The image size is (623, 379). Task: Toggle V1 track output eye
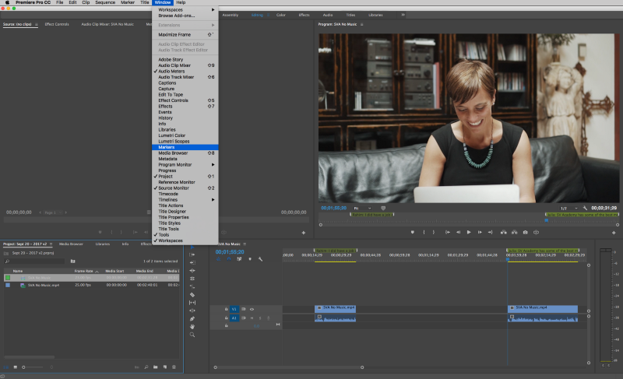(252, 309)
